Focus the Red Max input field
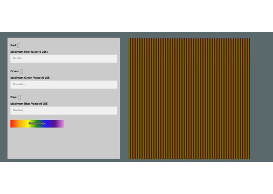Viewport: 273px width, 194px height. [64, 59]
